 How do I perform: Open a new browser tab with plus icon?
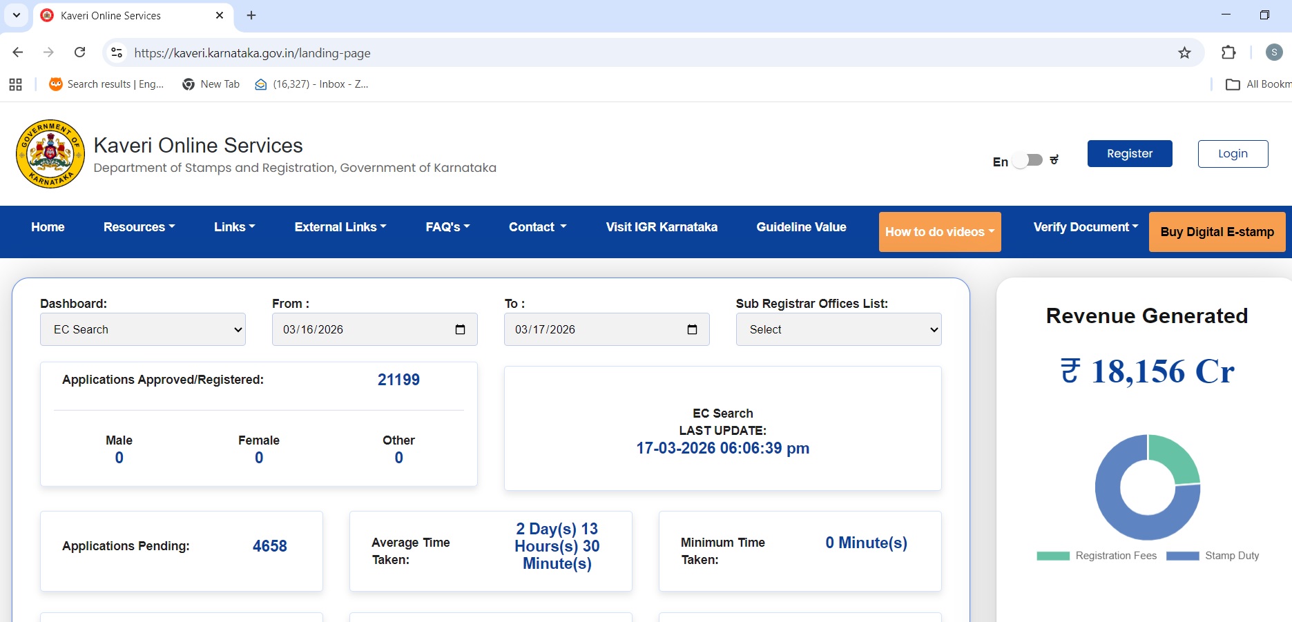click(251, 15)
